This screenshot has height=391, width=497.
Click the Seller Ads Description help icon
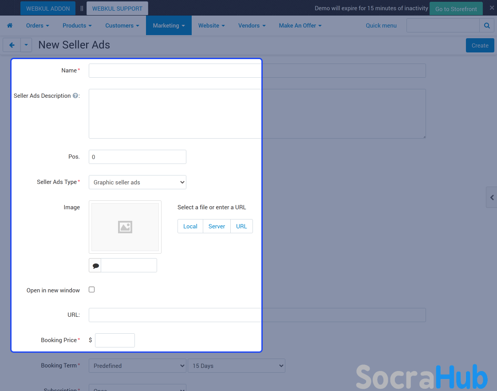tap(75, 96)
